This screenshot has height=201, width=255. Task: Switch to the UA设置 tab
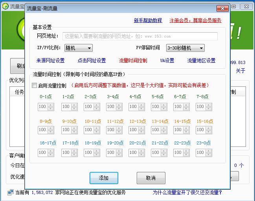click(x=167, y=60)
